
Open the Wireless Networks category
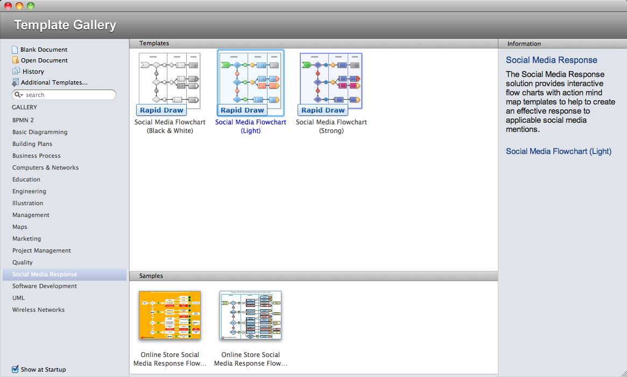38,310
